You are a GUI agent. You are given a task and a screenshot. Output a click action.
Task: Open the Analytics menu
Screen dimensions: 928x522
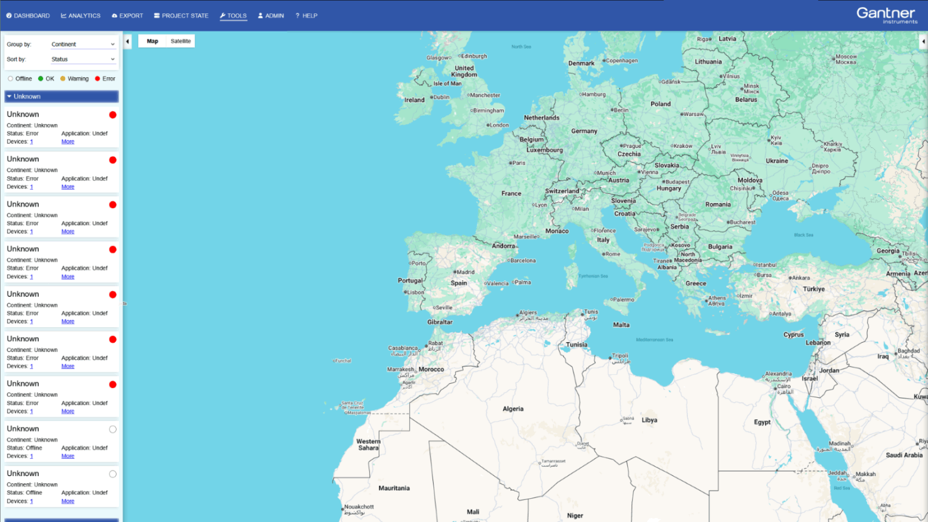click(x=81, y=16)
